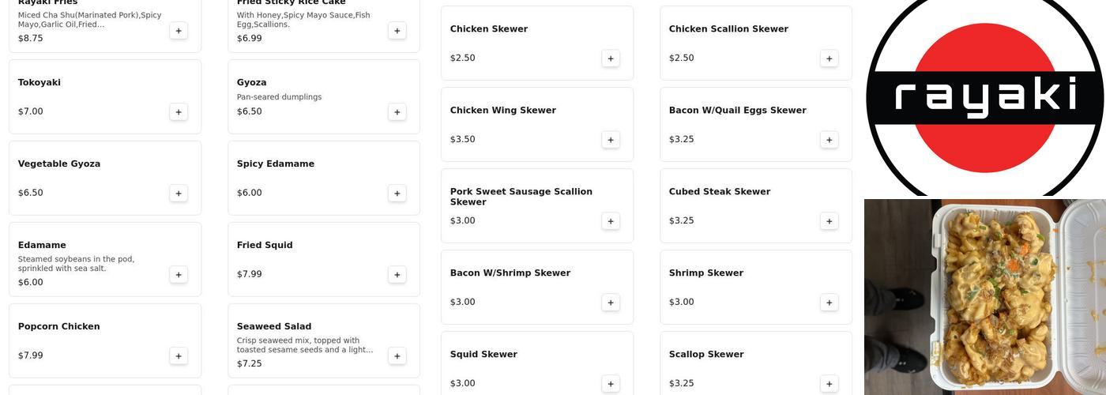Select the Squid Skewer menu card
The height and width of the screenshot is (395, 1106).
click(521, 363)
